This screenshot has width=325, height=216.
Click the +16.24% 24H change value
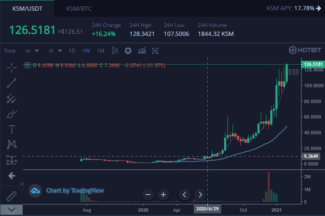click(103, 34)
